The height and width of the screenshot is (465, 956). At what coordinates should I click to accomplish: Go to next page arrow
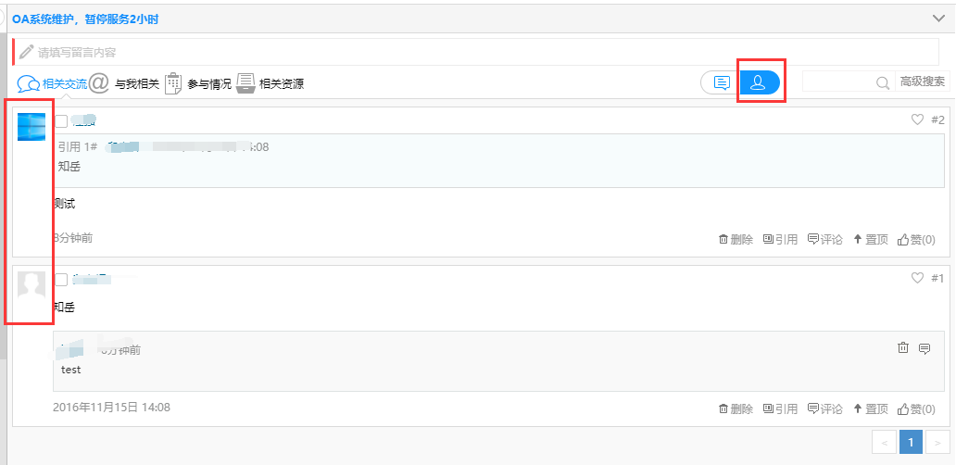[x=937, y=444]
